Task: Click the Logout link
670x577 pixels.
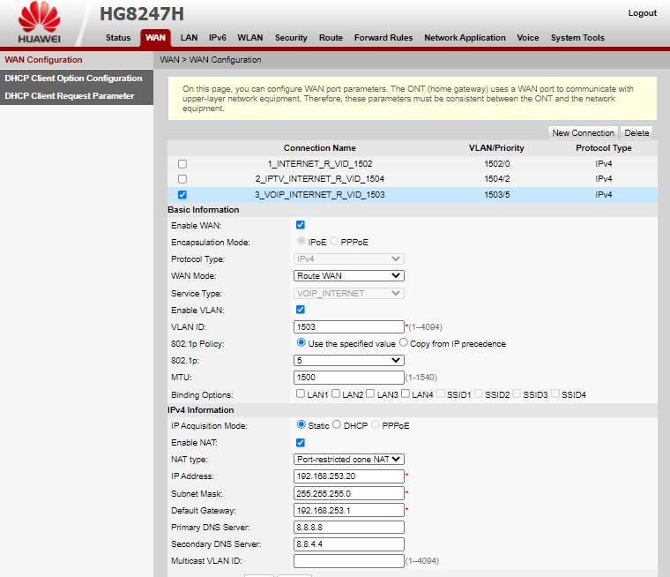Action: [x=642, y=13]
